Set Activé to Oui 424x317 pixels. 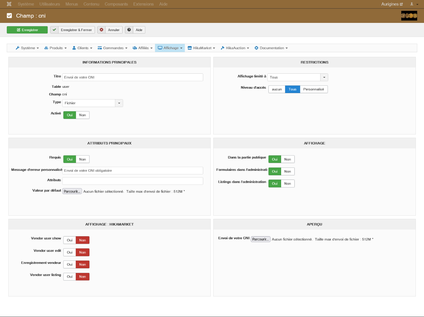(70, 115)
